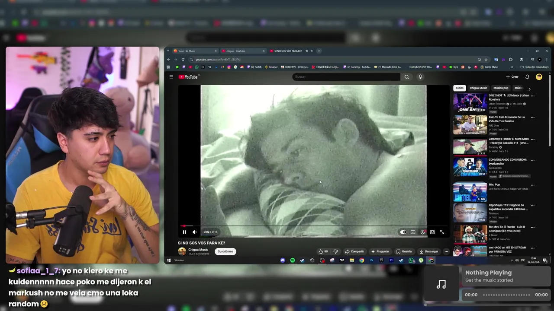The width and height of the screenshot is (554, 311).
Task: Open a new browser tab
Action: [319, 51]
